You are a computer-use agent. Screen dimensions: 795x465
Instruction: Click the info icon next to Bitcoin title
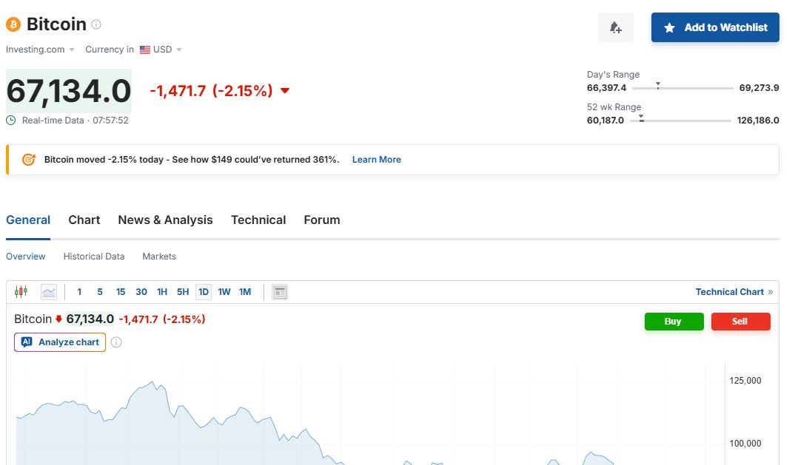tap(96, 24)
